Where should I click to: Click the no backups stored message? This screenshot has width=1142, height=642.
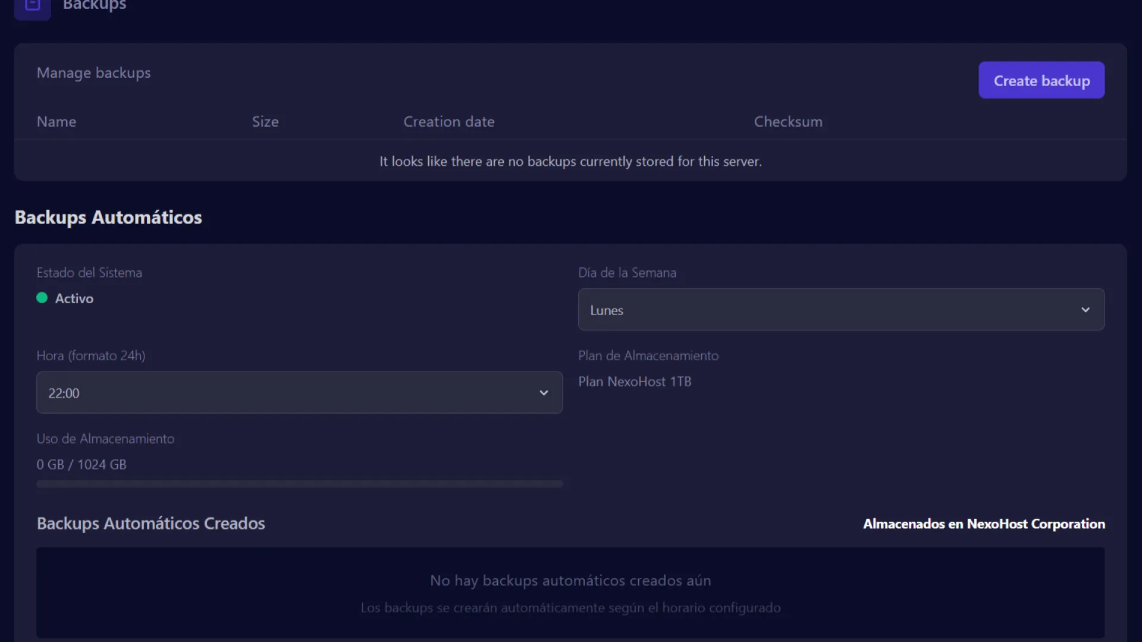pyautogui.click(x=570, y=162)
